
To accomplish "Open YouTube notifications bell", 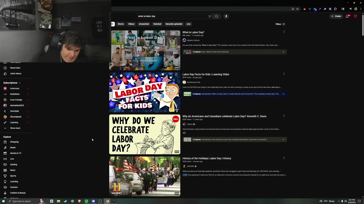I will [x=347, y=16].
